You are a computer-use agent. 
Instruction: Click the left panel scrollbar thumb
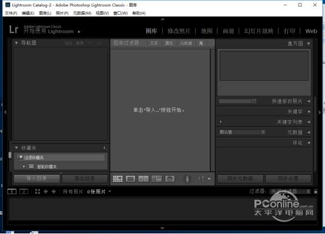point(10,155)
